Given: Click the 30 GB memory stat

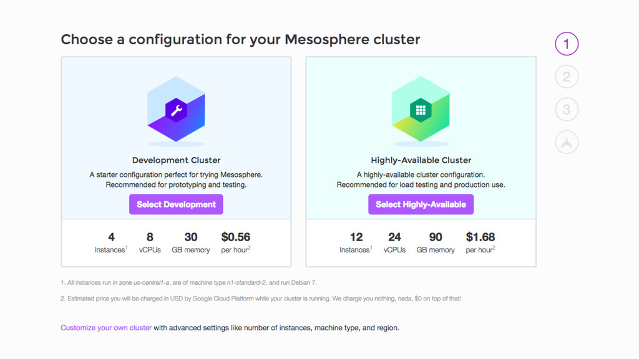Looking at the screenshot, I should (x=191, y=242).
